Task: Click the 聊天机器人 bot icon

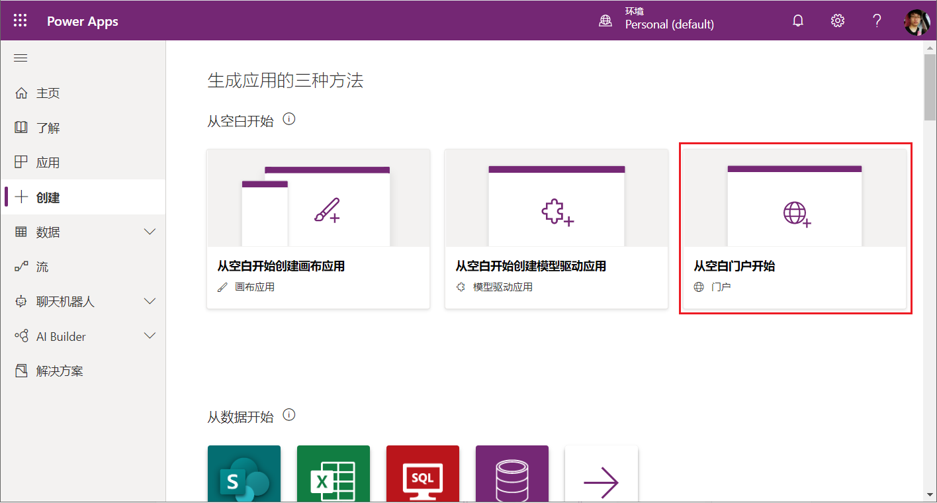Action: 21,302
